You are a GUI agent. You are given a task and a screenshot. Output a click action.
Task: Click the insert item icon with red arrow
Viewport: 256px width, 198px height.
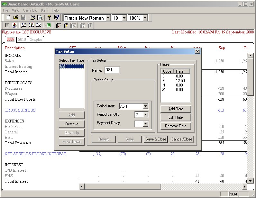point(58,25)
